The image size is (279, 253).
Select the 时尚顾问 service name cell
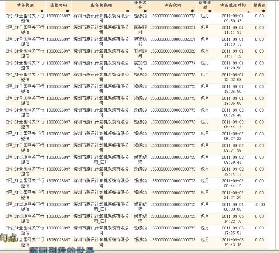click(x=140, y=53)
